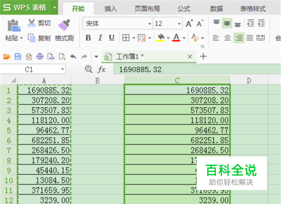The width and height of the screenshot is (281, 204).
Task: Center text horizontally
Action: 228,38
